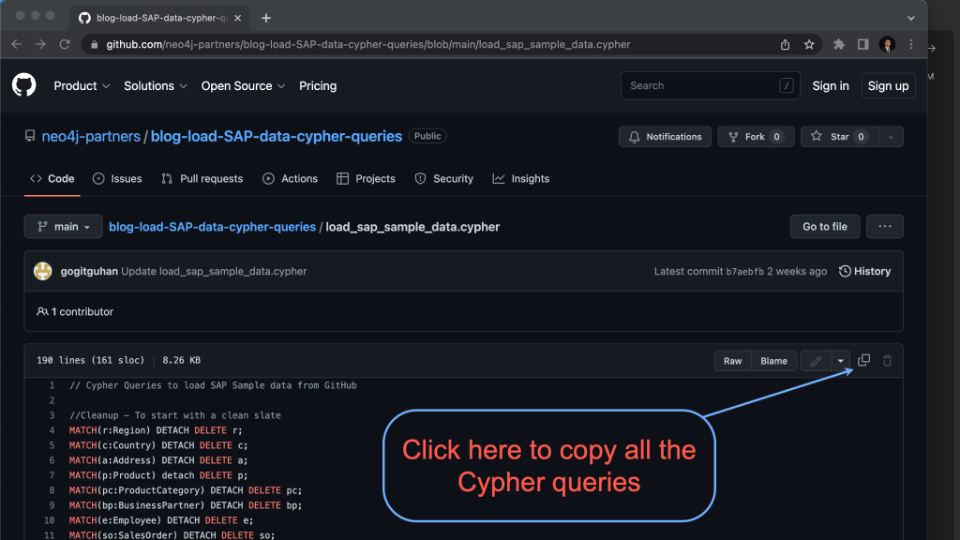Open the Pricing menu item
This screenshot has height=540, width=960.
(318, 85)
